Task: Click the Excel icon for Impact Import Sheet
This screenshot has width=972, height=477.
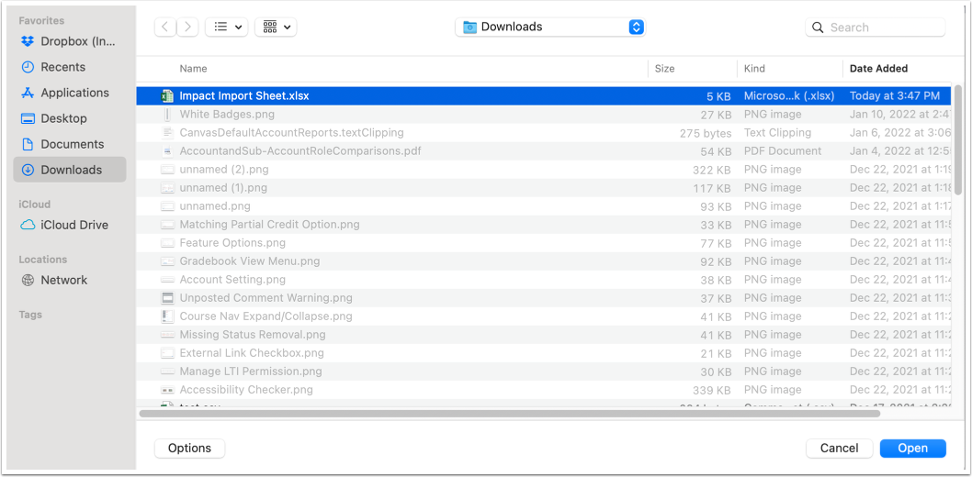Action: click(x=167, y=96)
